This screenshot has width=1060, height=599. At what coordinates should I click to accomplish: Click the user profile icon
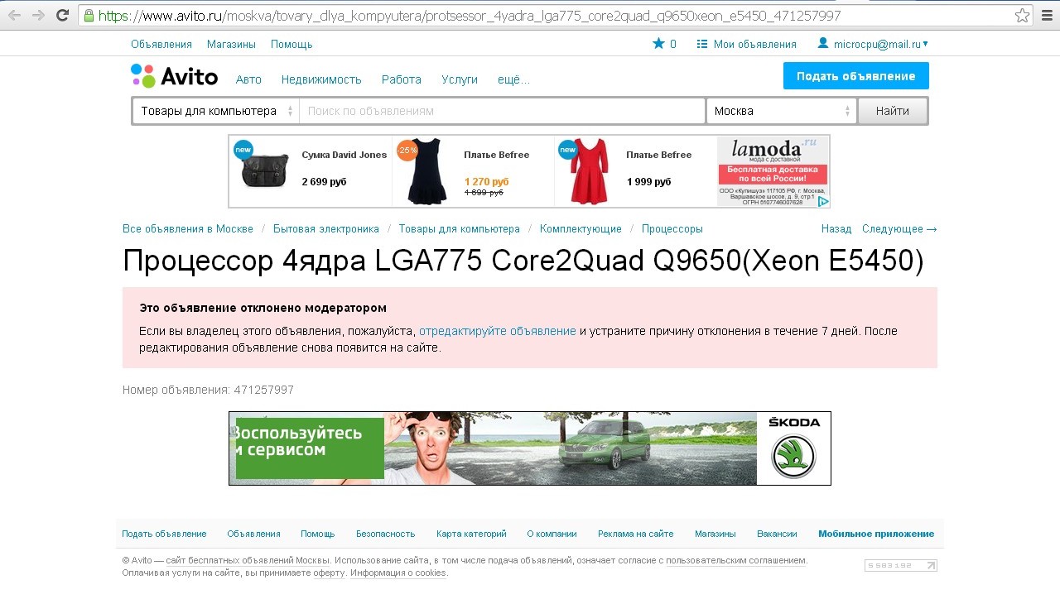coord(823,43)
